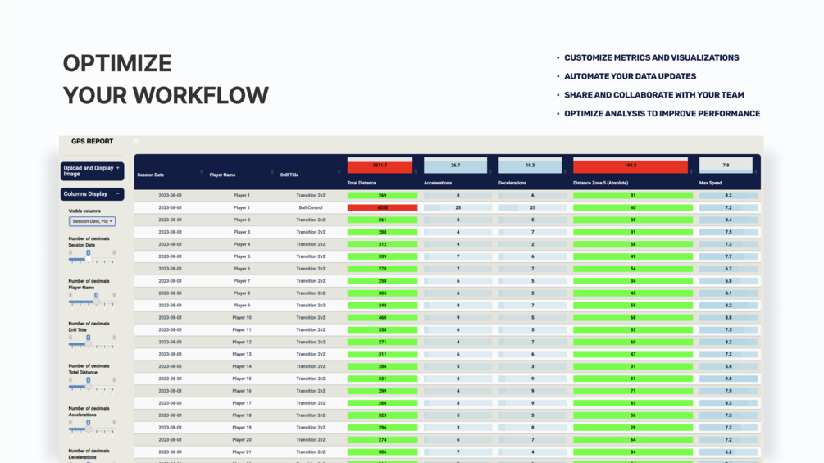Select the 'Player 10' name cell
Image resolution: width=824 pixels, height=463 pixels.
242,318
